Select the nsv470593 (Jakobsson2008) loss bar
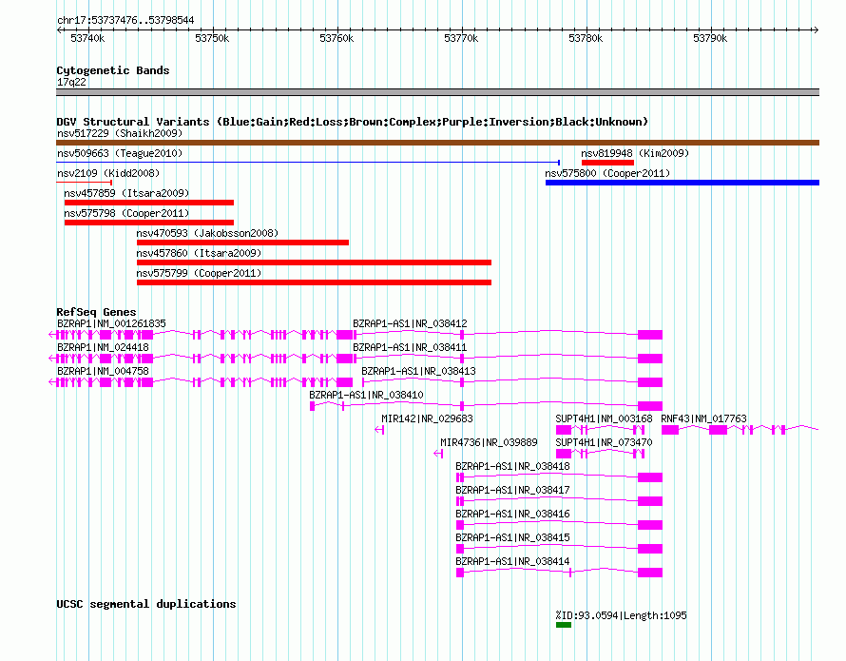Image resolution: width=846 pixels, height=661 pixels. point(242,243)
